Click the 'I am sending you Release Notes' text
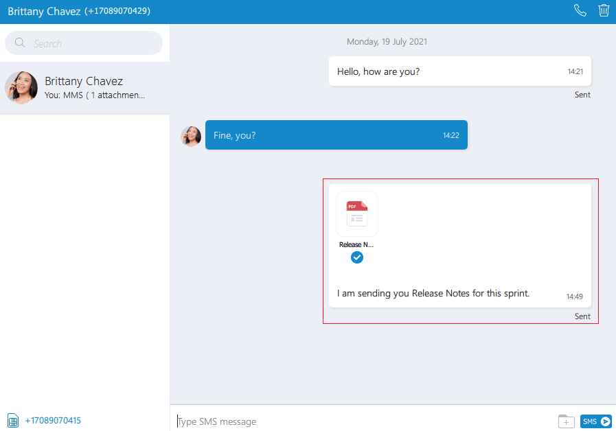 click(x=433, y=293)
